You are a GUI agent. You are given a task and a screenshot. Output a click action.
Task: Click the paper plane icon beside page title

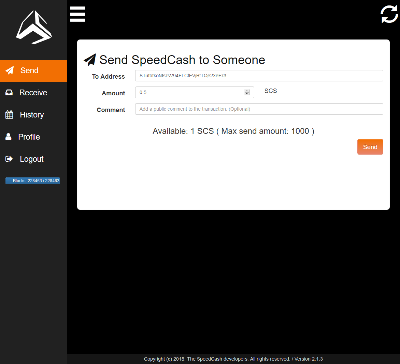[90, 60]
